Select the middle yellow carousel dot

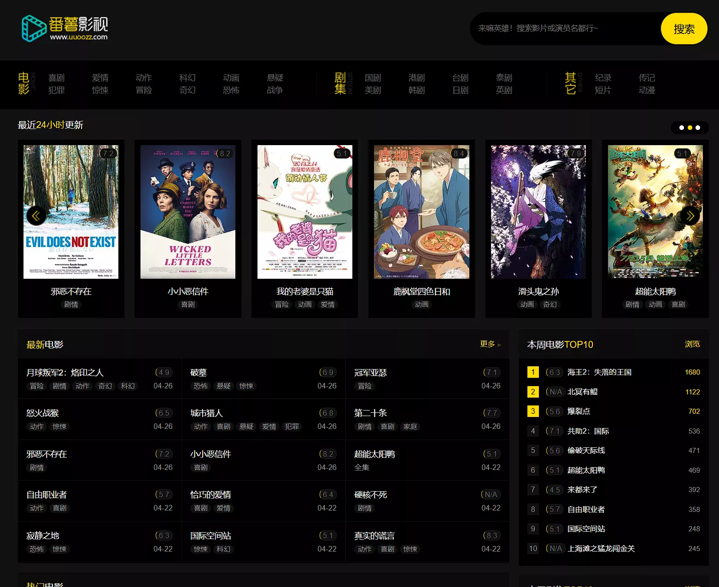point(690,128)
